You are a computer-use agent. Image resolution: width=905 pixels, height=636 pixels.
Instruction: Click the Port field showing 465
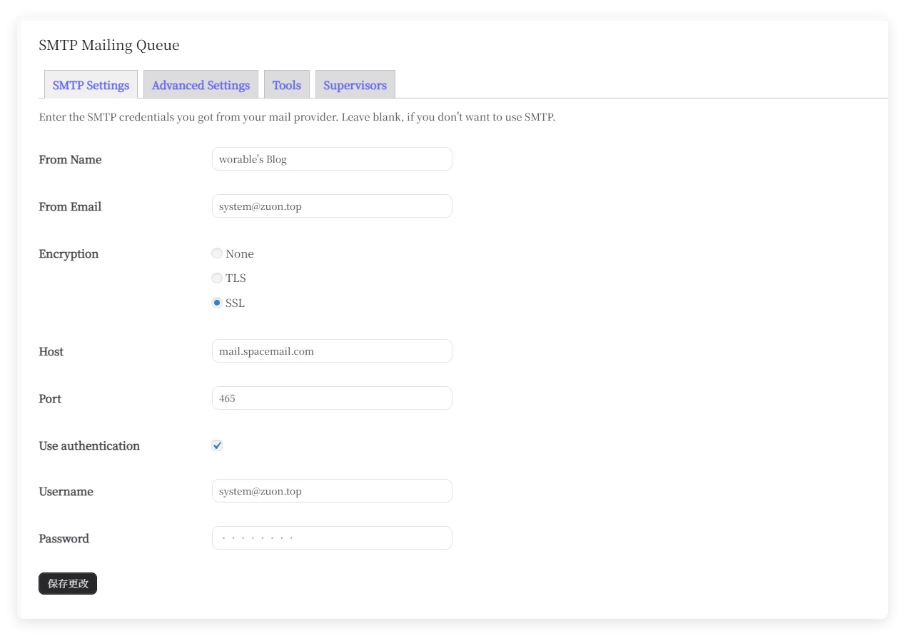[332, 398]
